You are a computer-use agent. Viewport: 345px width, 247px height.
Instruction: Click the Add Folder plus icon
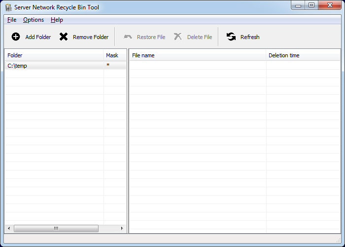pos(16,37)
